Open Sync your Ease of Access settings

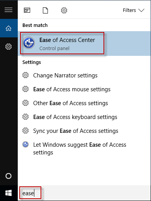76,131
